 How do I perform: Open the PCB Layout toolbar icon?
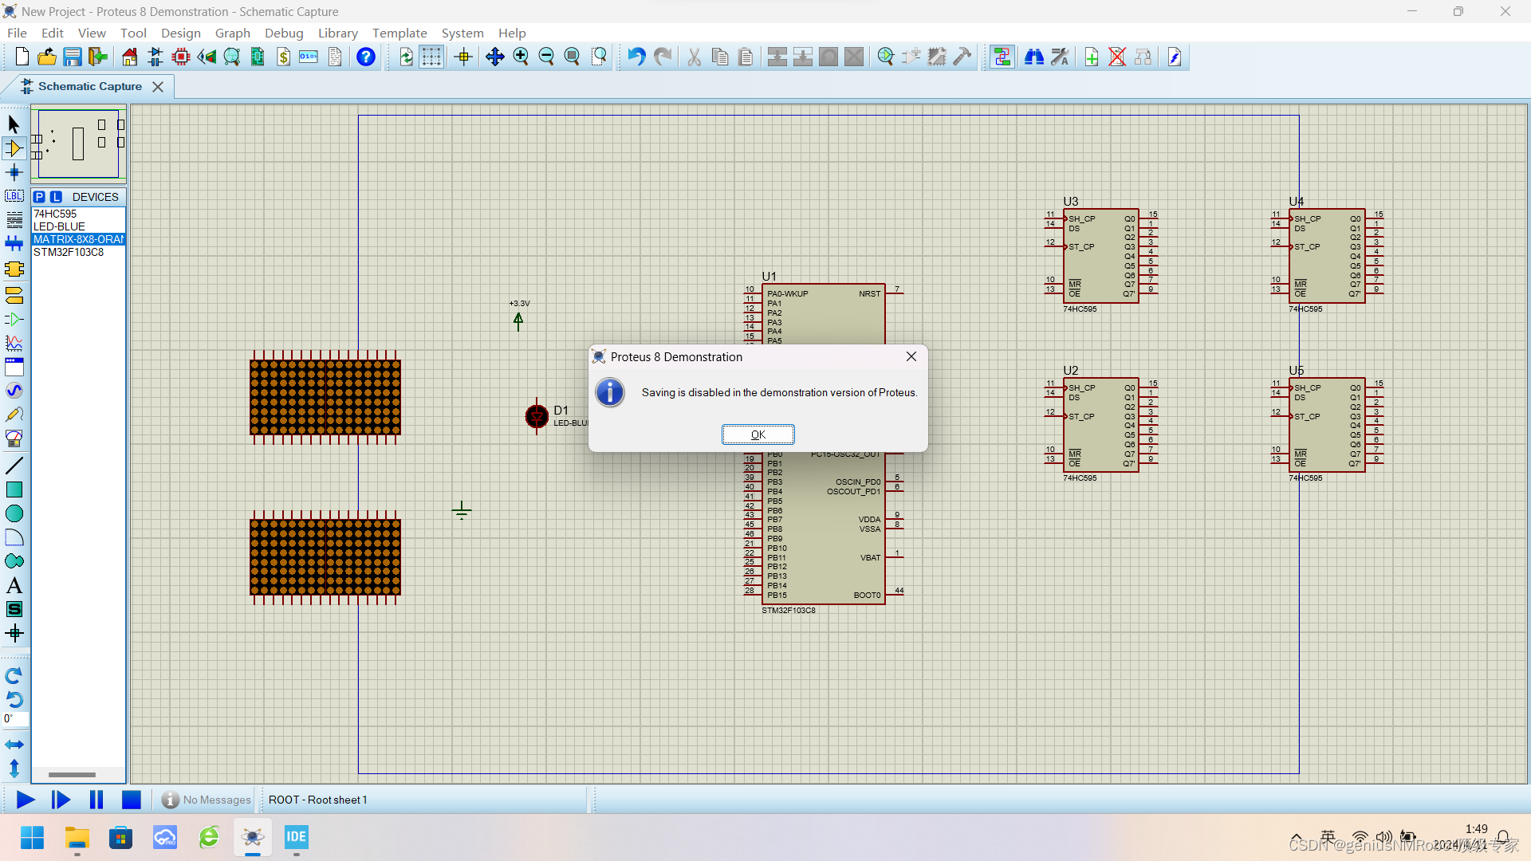[x=181, y=57]
